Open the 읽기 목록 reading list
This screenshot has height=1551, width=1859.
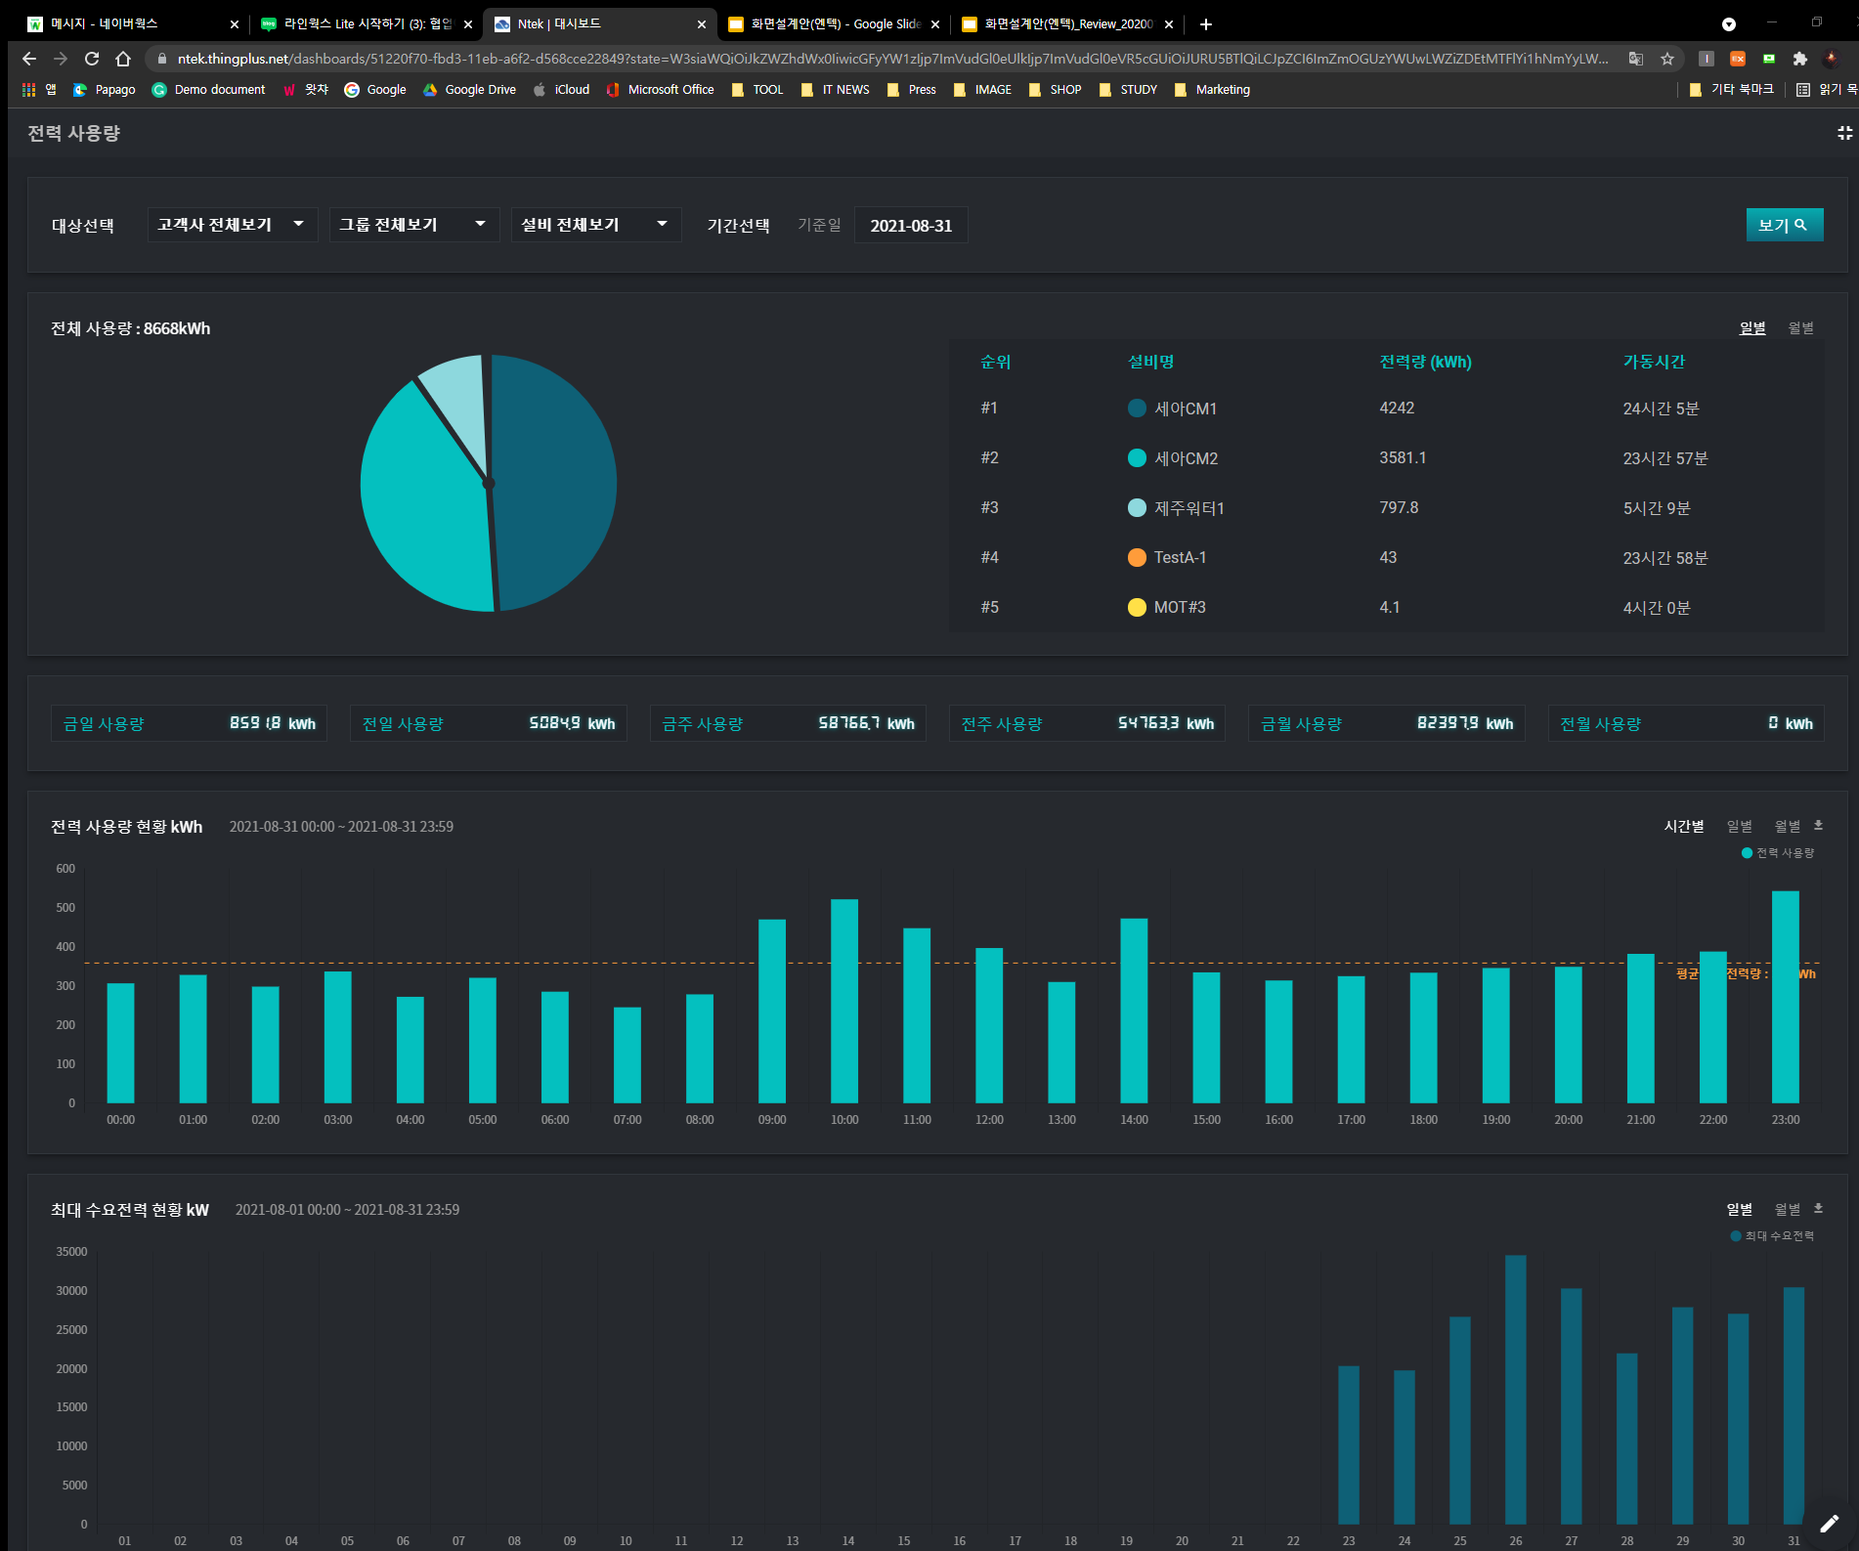[x=1827, y=89]
